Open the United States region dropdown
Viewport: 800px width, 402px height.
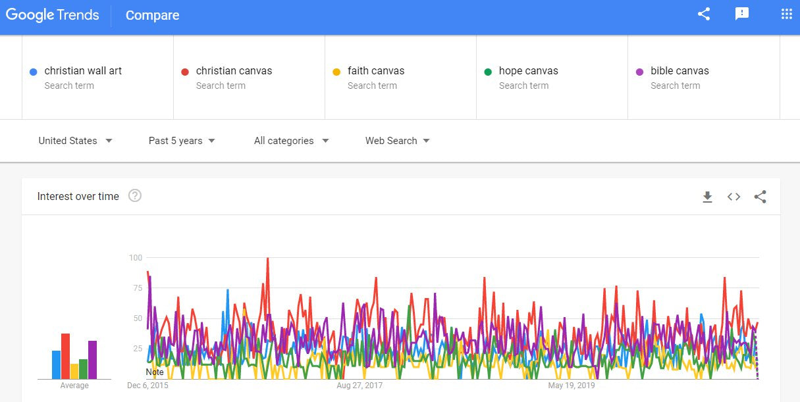point(75,141)
